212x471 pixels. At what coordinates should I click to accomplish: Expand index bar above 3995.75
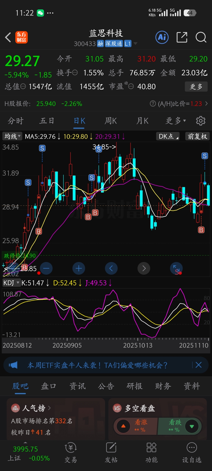25,442
